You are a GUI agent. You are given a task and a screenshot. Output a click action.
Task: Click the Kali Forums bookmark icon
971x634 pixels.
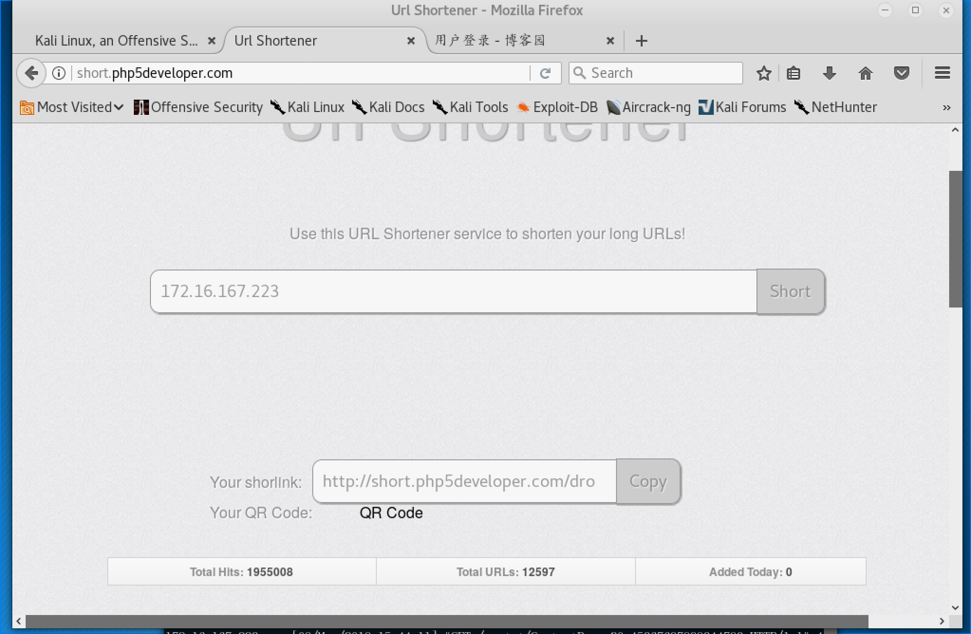[706, 108]
